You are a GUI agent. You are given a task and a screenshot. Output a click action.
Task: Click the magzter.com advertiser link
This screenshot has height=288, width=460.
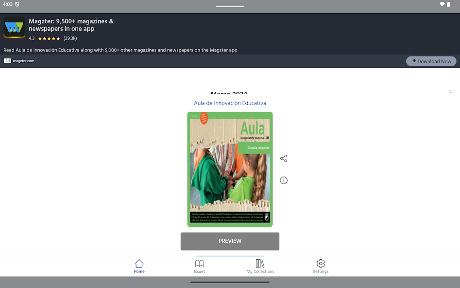pyautogui.click(x=24, y=61)
